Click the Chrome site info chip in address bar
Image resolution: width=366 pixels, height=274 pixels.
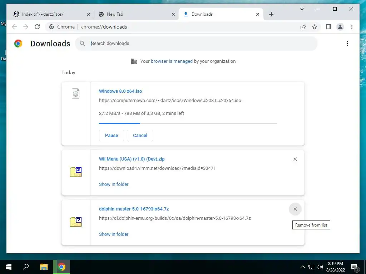pyautogui.click(x=62, y=27)
